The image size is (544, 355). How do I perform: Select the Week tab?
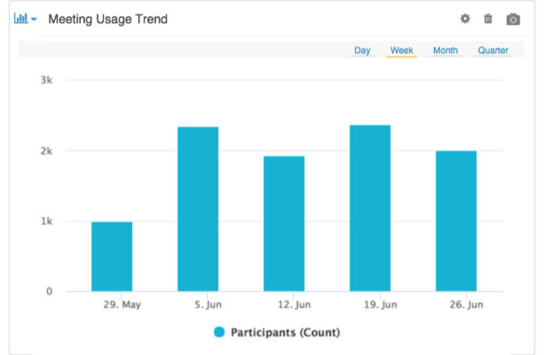[x=401, y=51]
